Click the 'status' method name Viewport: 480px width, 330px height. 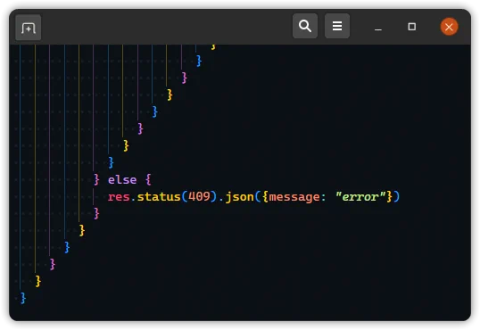(159, 197)
